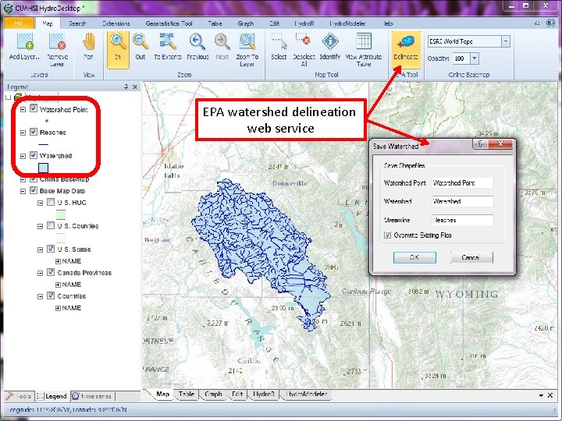Uncheck U.S. States layer
This screenshot has width=562, height=421.
point(51,249)
